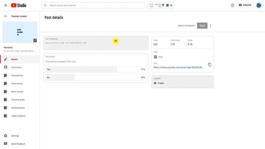
Task: Click the Post details heading
Action: 54,17
